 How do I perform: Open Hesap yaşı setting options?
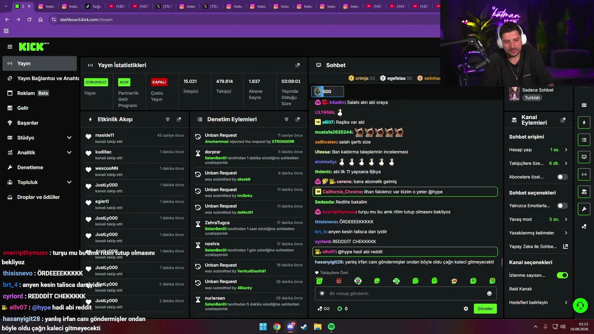538,150
